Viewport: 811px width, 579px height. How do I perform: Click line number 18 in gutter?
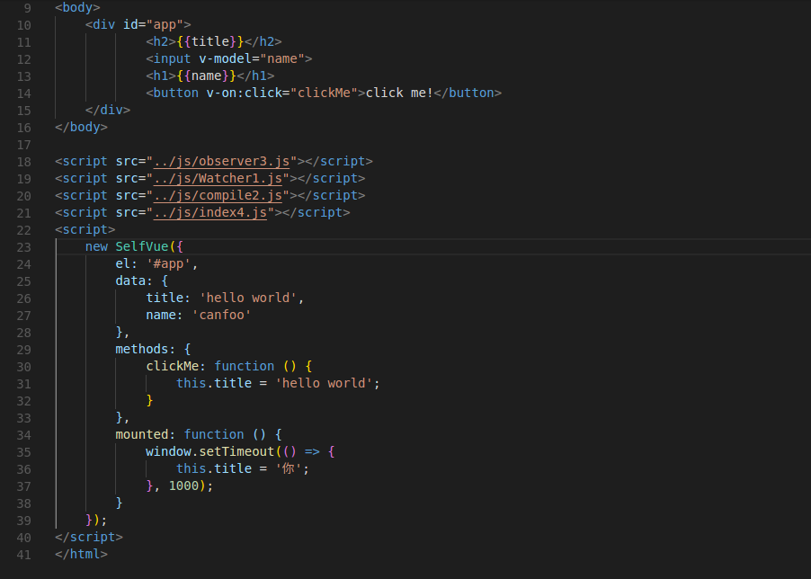[23, 163]
